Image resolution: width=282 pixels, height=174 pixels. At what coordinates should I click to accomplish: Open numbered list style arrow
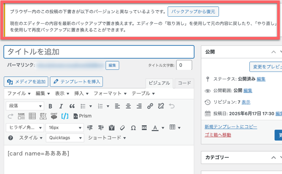click(x=108, y=106)
